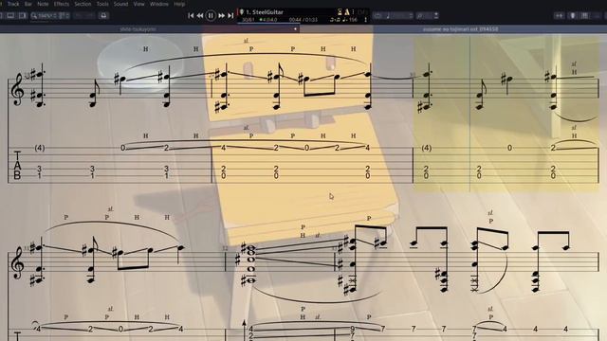
Task: Click the tri-feel note icon beside tempo
Action: tap(335, 19)
